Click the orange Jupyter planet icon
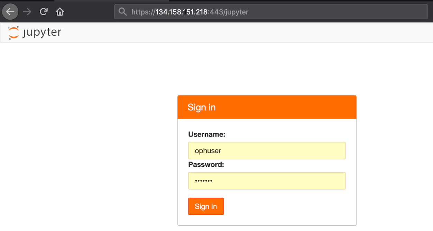Viewport: 433px width, 231px height. click(13, 33)
